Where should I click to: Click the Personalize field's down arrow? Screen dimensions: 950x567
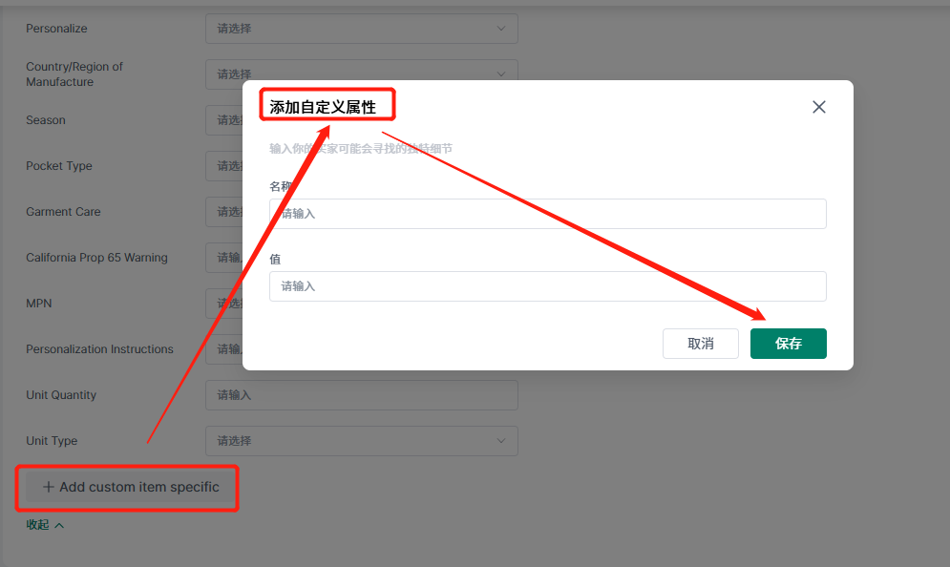coord(501,29)
